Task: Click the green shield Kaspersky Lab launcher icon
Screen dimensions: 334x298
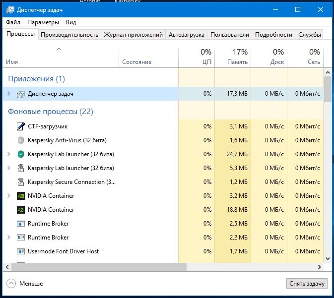Action: pyautogui.click(x=21, y=154)
